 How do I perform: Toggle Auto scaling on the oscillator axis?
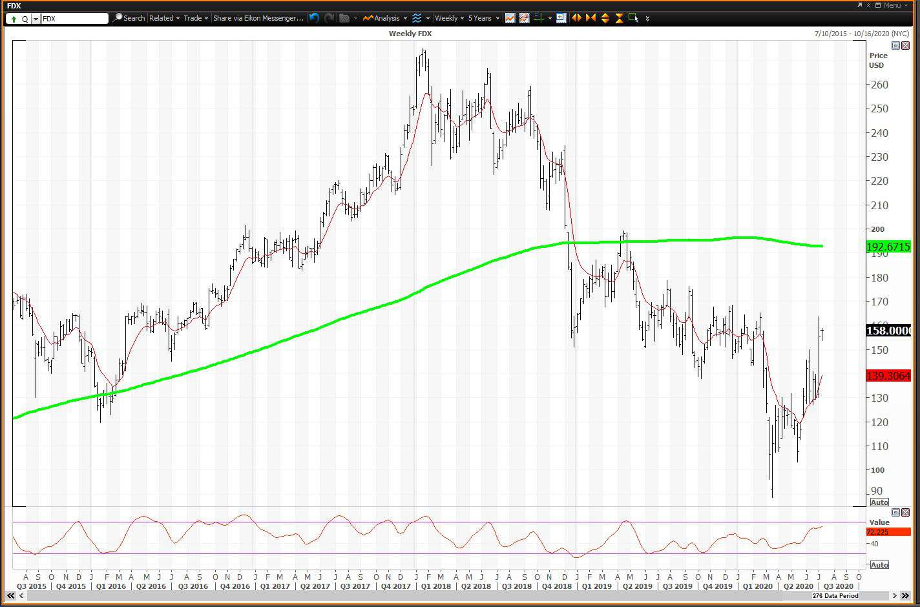tap(879, 565)
